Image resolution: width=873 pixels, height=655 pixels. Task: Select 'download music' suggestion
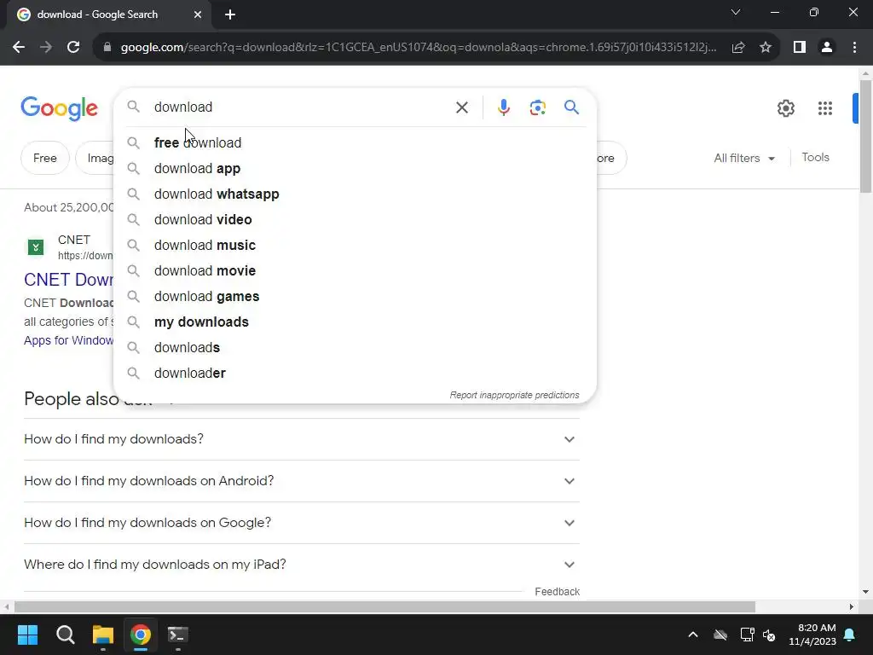pos(355,245)
